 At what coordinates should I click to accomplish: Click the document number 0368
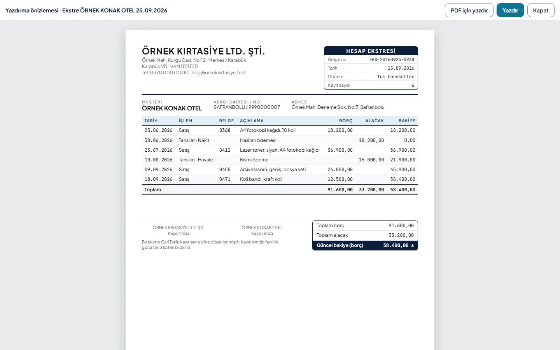click(x=225, y=130)
